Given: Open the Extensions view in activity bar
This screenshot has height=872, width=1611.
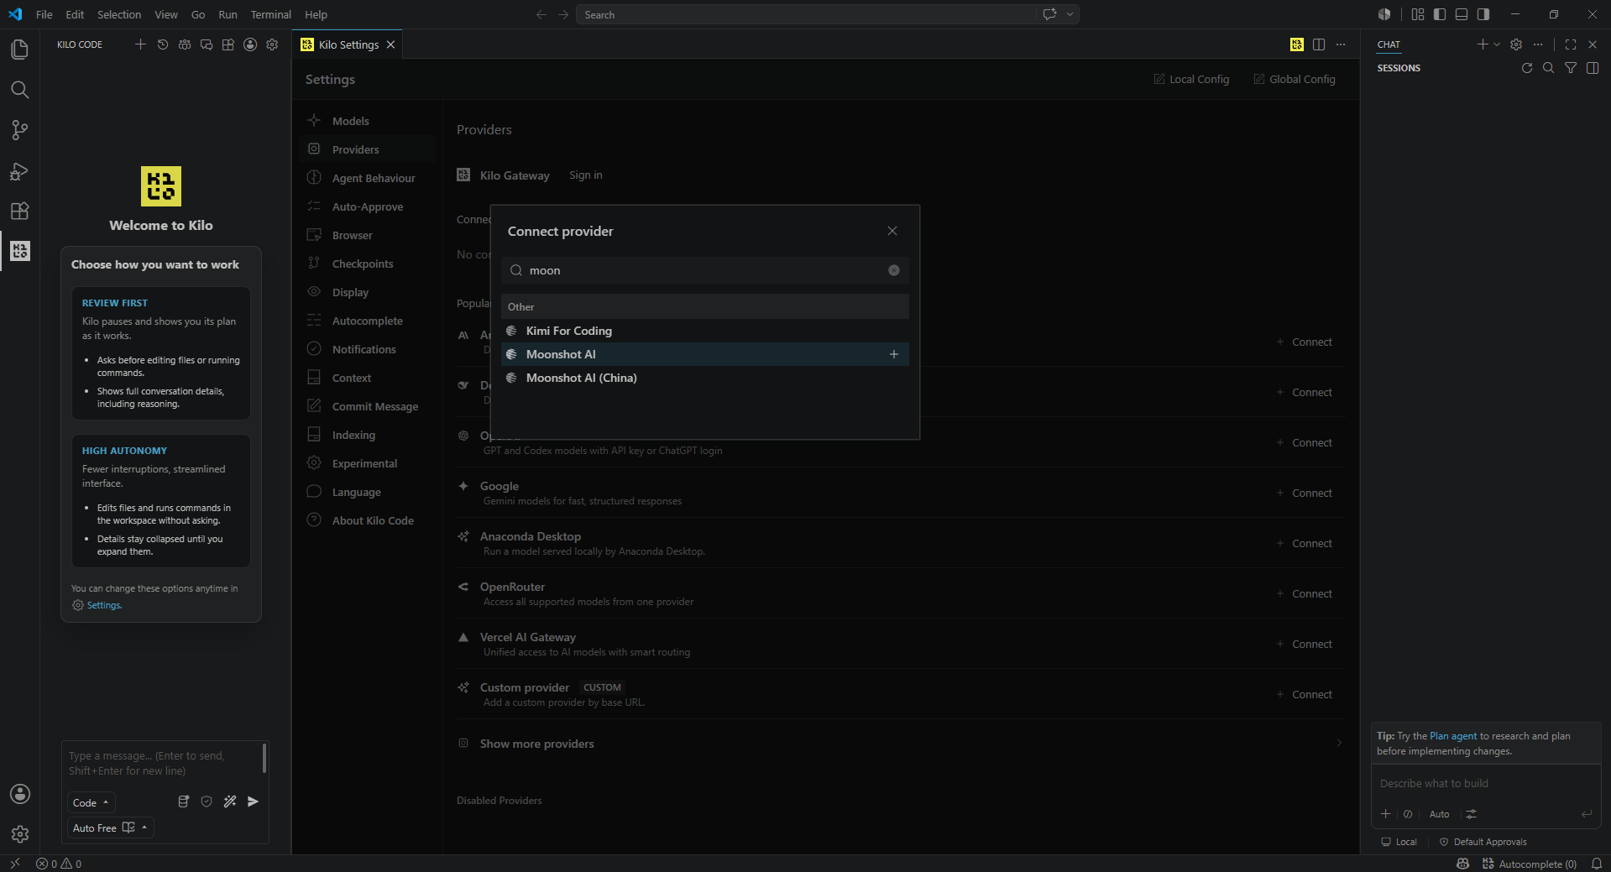Looking at the screenshot, I should coord(19,211).
